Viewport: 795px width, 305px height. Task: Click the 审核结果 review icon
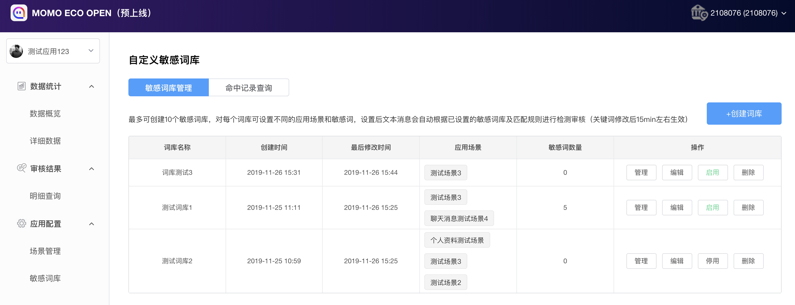tap(21, 168)
